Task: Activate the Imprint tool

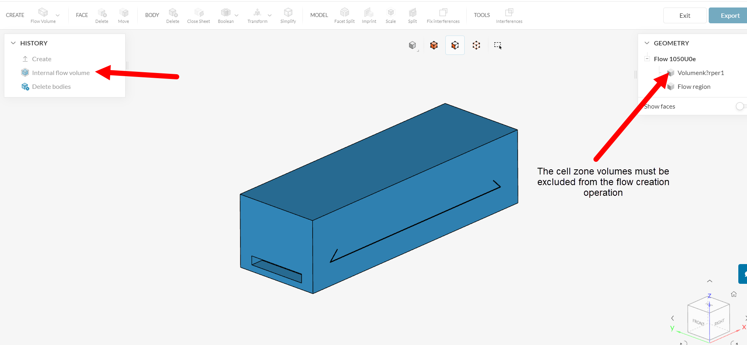Action: pyautogui.click(x=369, y=15)
